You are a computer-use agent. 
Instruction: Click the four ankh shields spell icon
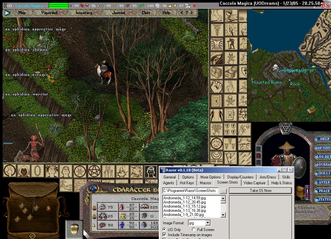point(230,129)
